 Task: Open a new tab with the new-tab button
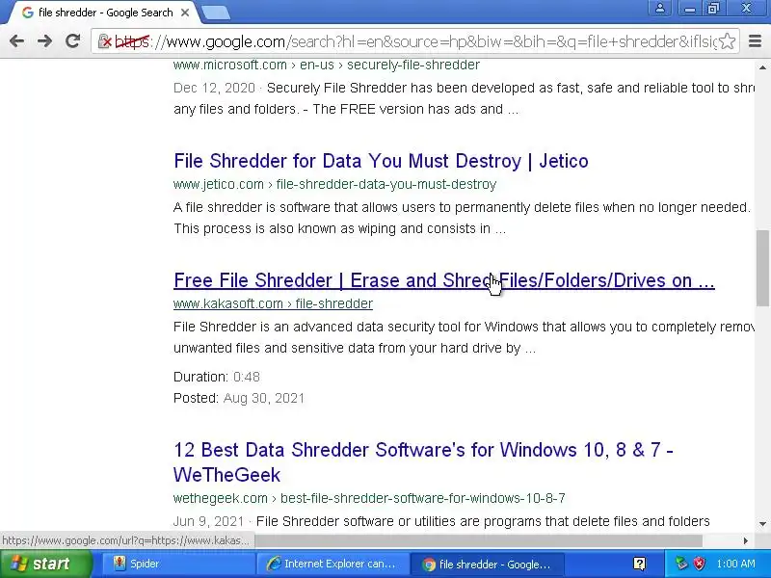pyautogui.click(x=215, y=13)
